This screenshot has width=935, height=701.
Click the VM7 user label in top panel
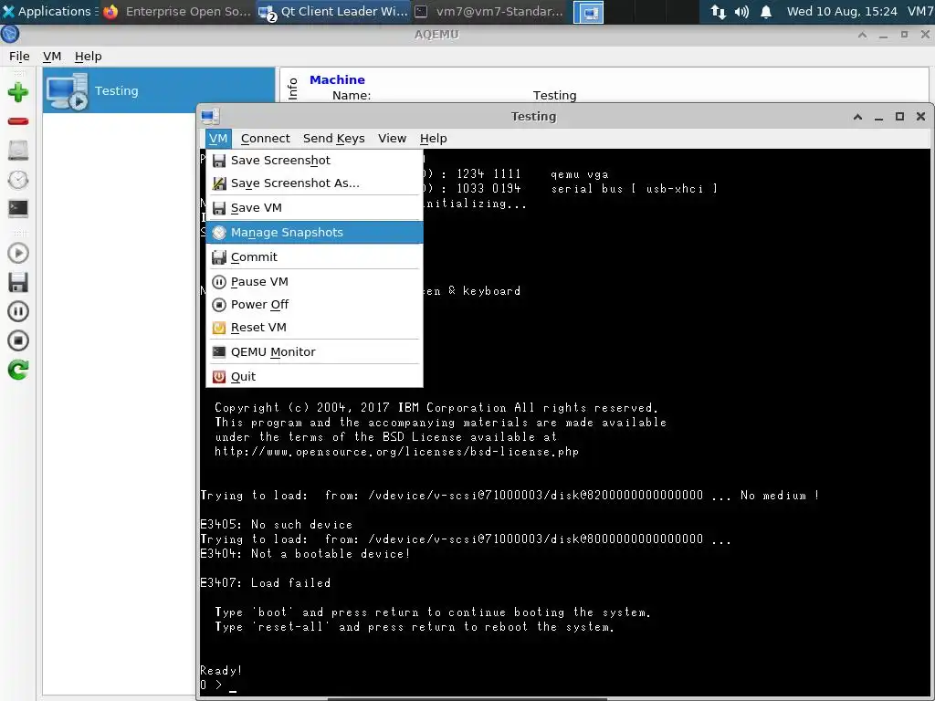[920, 11]
